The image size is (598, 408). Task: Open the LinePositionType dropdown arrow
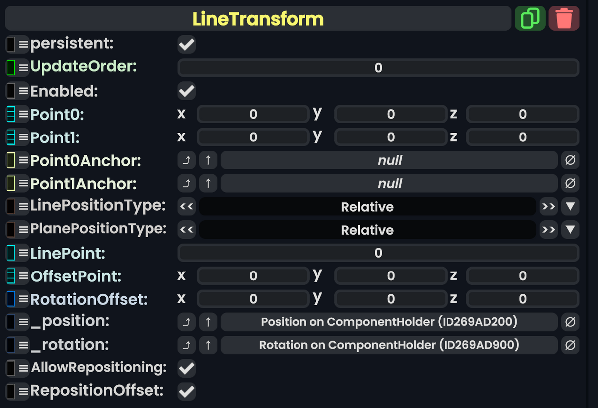(x=570, y=206)
